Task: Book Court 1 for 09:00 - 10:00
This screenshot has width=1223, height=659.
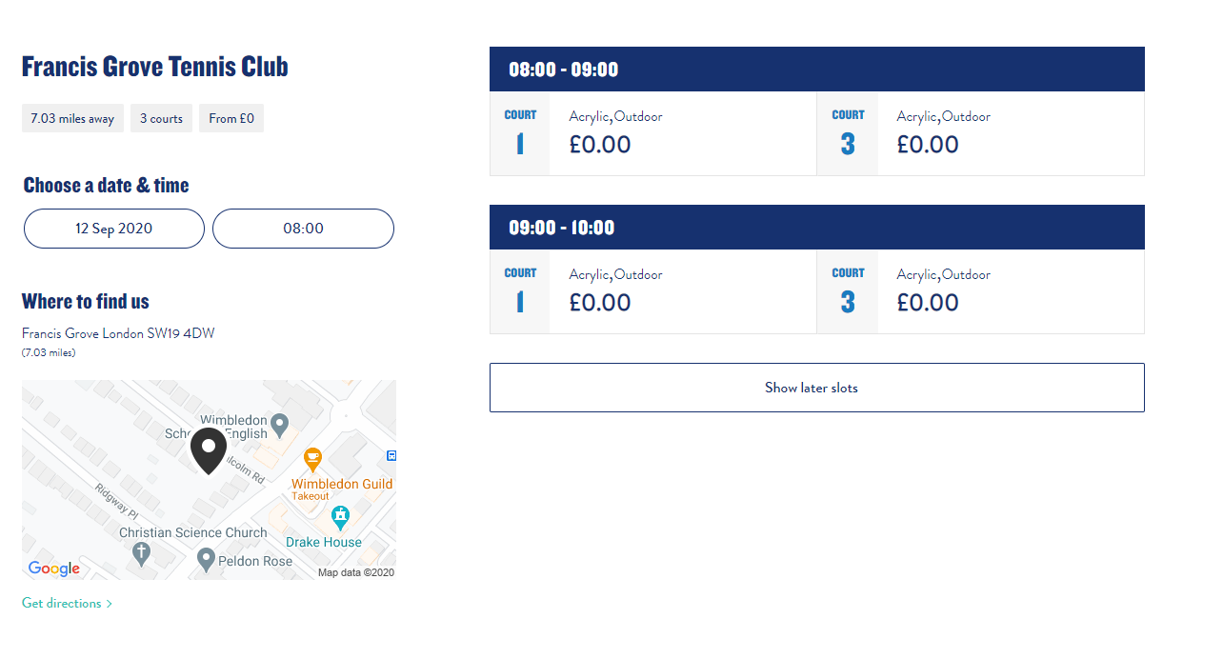Action: (x=652, y=291)
